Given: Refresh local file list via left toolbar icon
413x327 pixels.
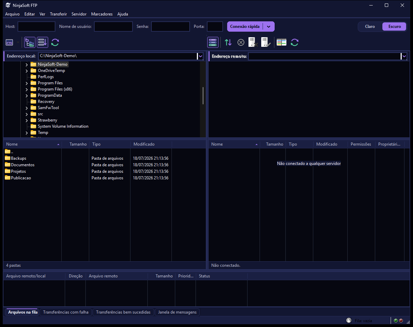Looking at the screenshot, I should click(55, 42).
